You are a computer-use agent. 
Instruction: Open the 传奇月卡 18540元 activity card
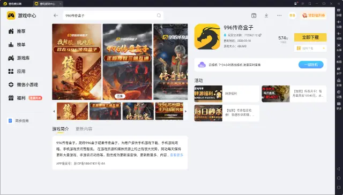tap(294, 94)
